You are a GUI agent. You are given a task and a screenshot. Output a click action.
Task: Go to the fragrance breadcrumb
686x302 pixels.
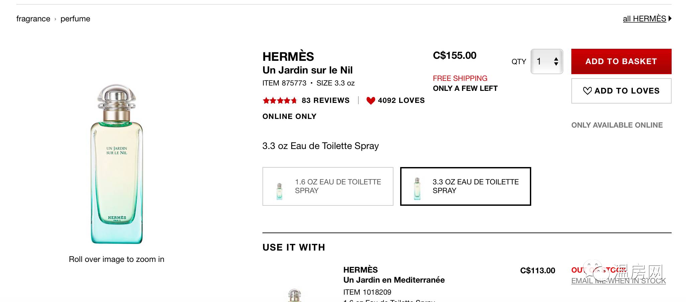(33, 19)
